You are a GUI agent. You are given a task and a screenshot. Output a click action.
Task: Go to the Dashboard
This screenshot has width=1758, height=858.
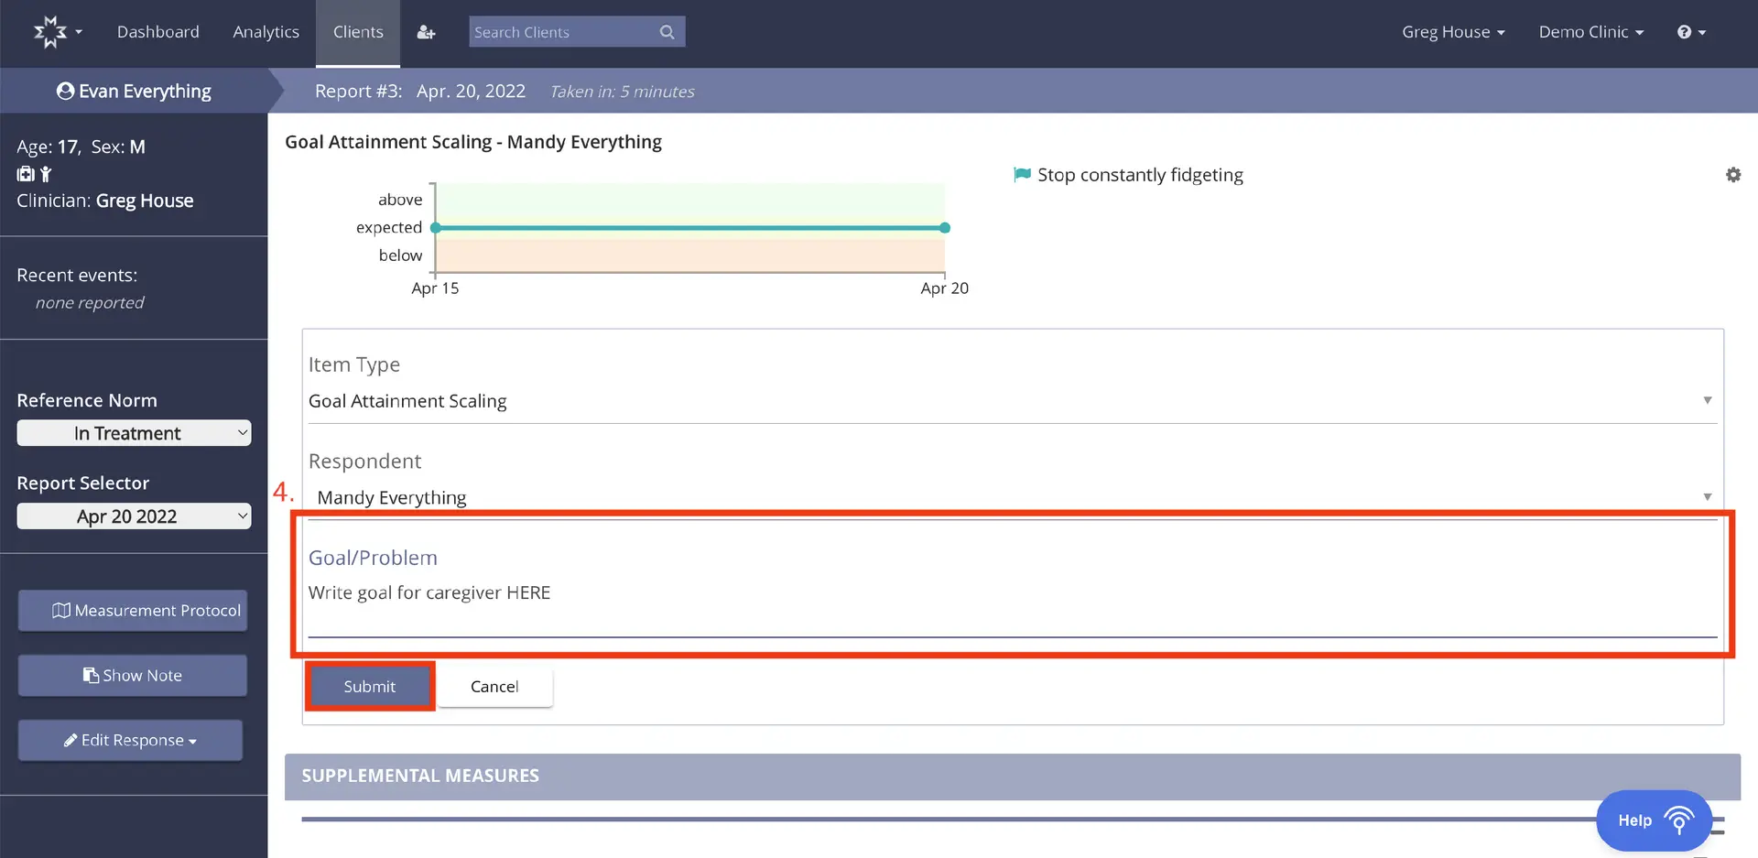click(157, 31)
